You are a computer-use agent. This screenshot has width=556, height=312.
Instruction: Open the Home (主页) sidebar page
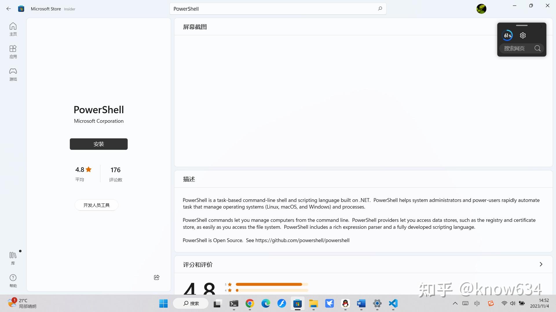click(13, 29)
